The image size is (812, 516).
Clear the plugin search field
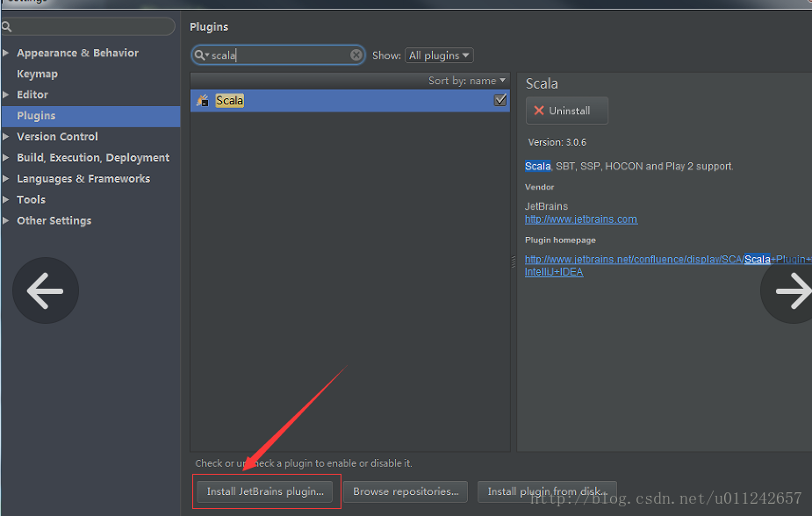(x=356, y=55)
